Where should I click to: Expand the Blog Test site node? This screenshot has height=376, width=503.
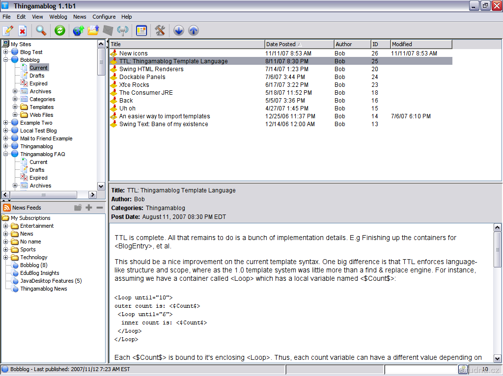[x=6, y=52]
